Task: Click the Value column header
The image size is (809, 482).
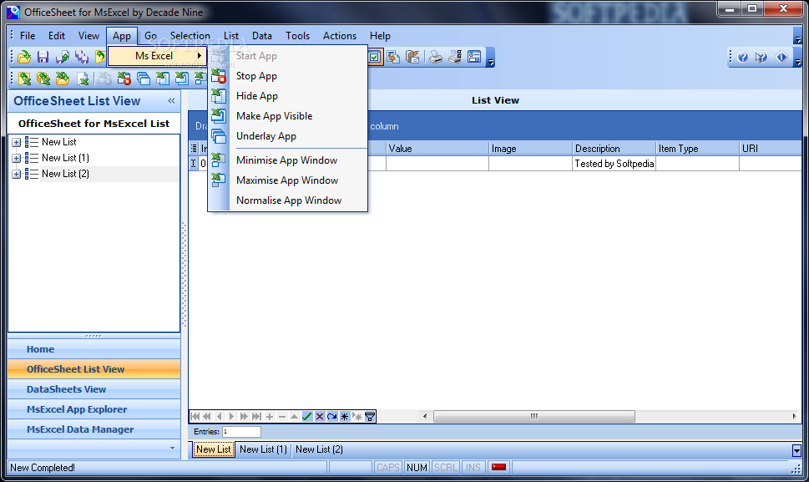Action: point(437,149)
